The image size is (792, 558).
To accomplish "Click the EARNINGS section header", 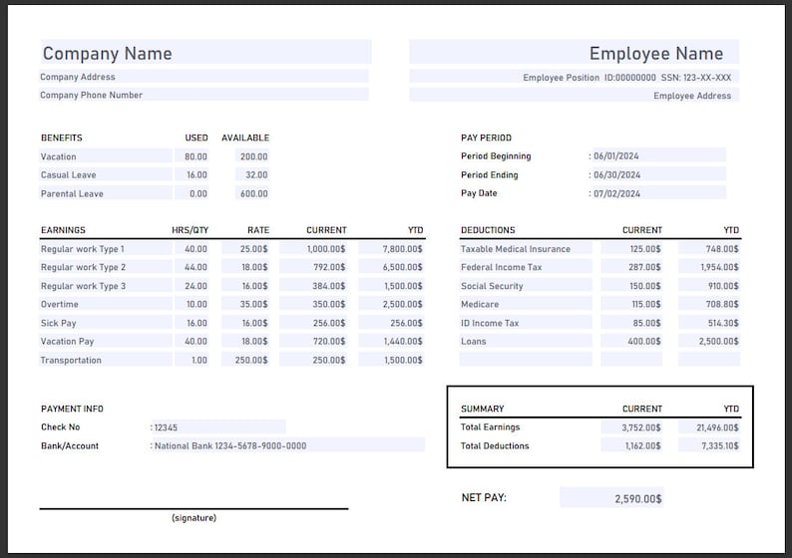I will tap(63, 230).
